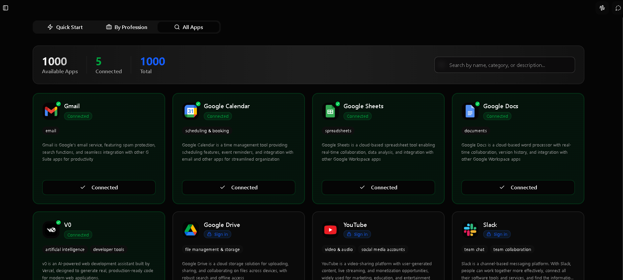This screenshot has height=280, width=623.
Task: Switch to the Quick Start tab
Action: click(65, 27)
